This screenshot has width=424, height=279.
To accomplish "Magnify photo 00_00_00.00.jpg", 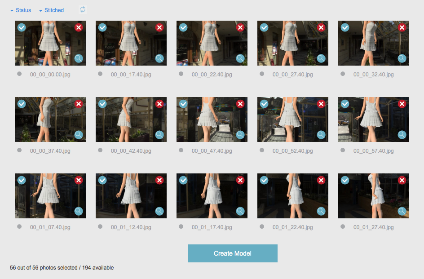I will pyautogui.click(x=79, y=58).
